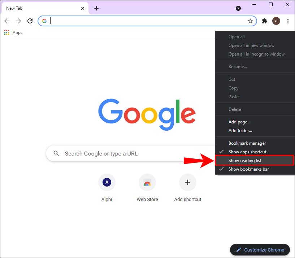Toggle Show apps shortcut option
The width and height of the screenshot is (295, 258).
(x=255, y=152)
